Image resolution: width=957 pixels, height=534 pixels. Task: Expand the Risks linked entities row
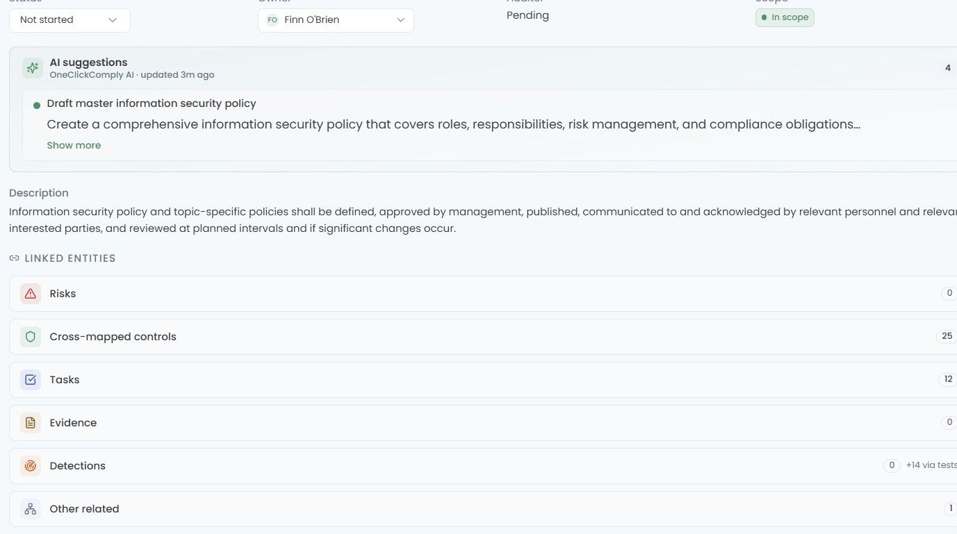483,294
